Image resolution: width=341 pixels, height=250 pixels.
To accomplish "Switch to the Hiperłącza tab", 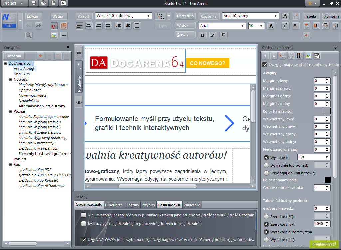I will [x=114, y=205].
